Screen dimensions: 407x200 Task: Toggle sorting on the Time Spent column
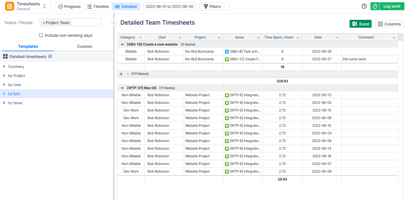(298, 37)
